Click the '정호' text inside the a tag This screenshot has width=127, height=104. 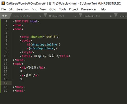(28, 75)
